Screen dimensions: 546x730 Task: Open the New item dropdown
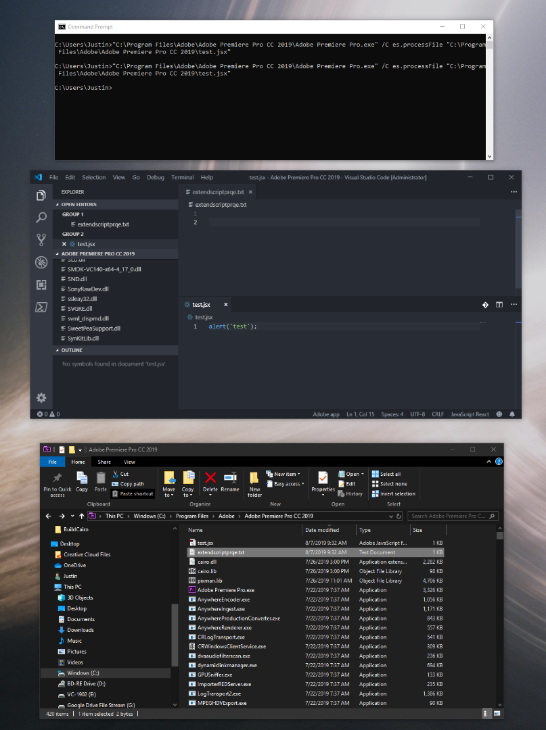(283, 474)
